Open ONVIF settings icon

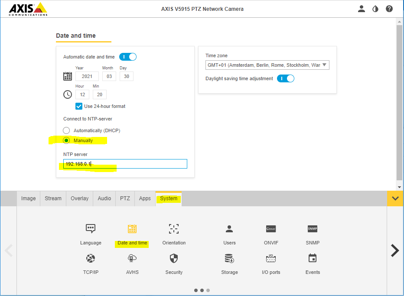[271, 229]
